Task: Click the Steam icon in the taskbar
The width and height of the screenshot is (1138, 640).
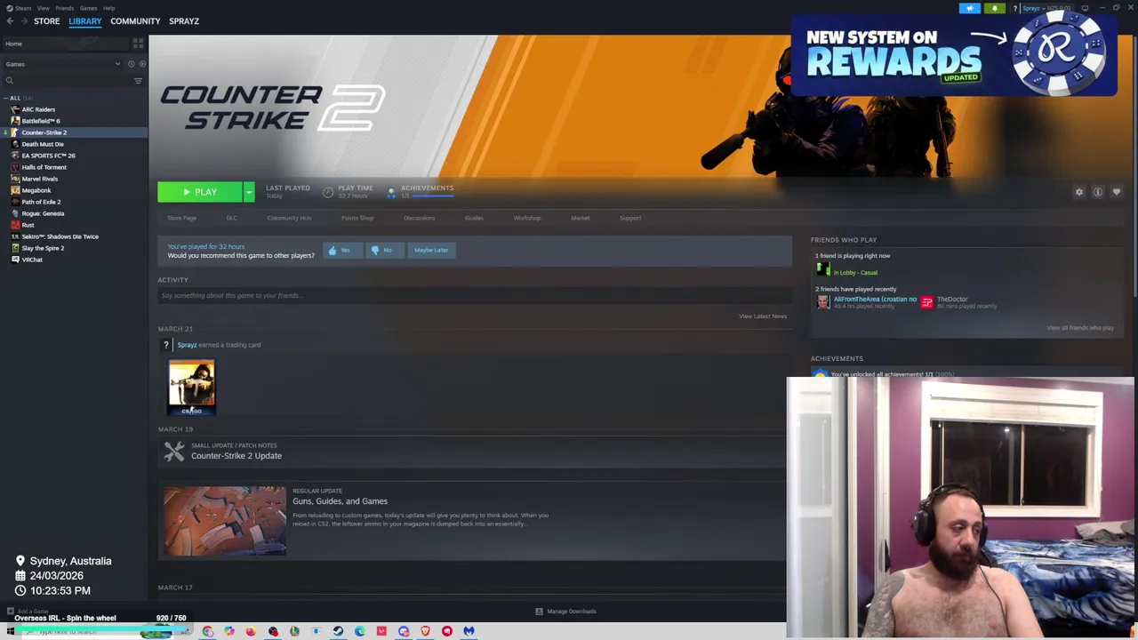Action: [x=338, y=631]
